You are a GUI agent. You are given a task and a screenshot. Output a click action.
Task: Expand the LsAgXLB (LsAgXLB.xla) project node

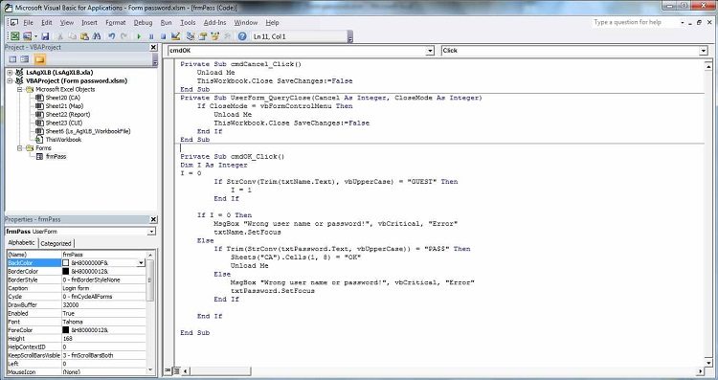coord(10,73)
